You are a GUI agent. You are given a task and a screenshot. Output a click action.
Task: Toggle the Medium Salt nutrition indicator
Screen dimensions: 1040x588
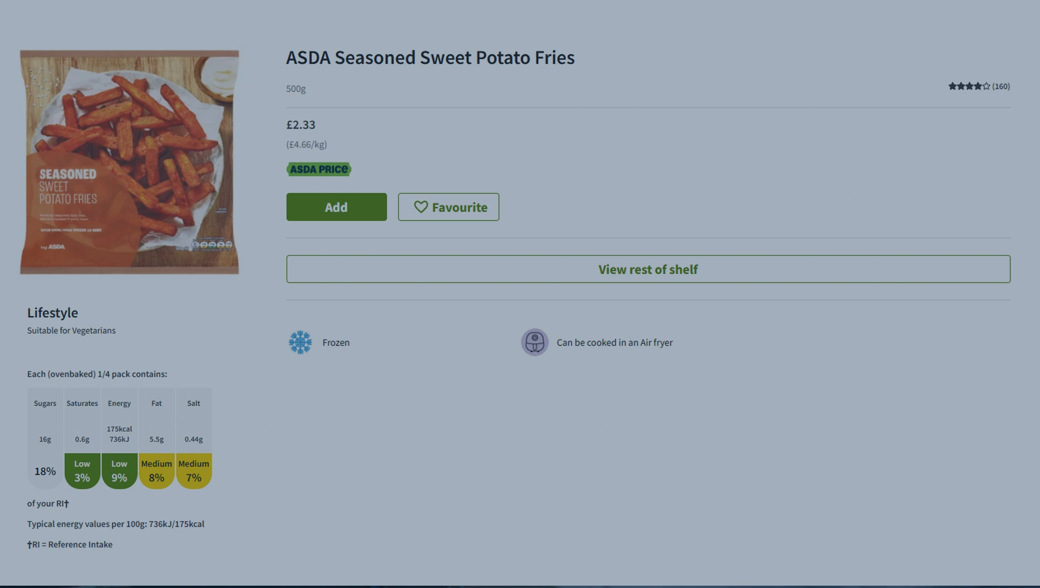(194, 471)
